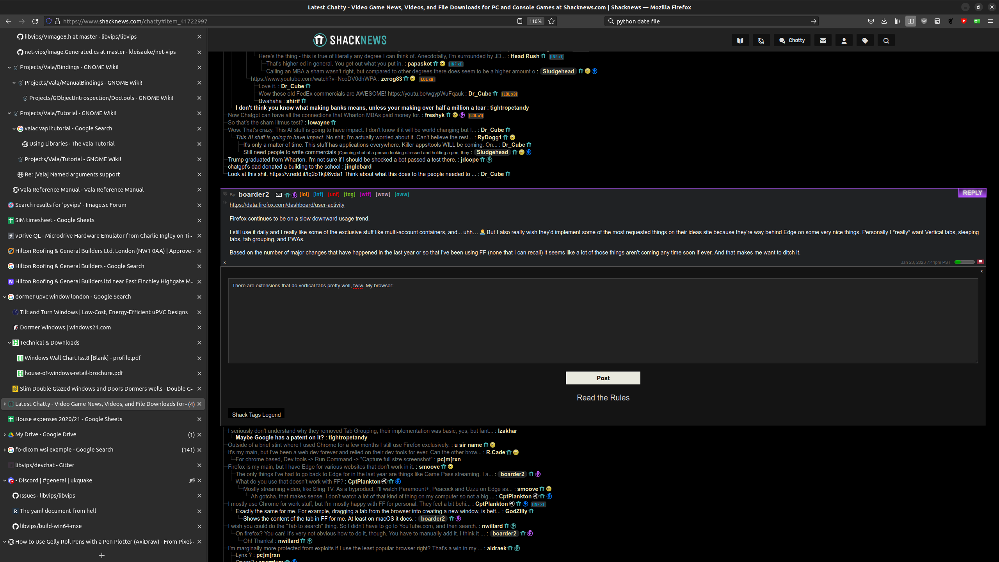The height and width of the screenshot is (562, 999).
Task: Open the Read the Rules link
Action: click(603, 398)
